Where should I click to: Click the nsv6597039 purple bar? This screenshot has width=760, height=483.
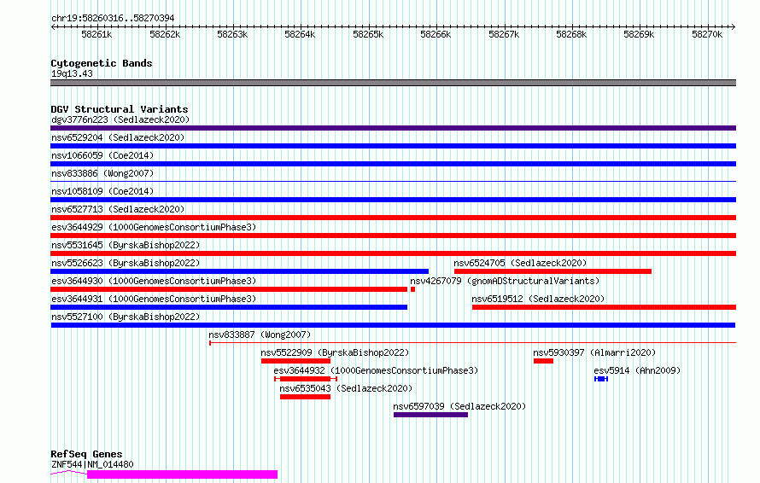[x=431, y=415]
